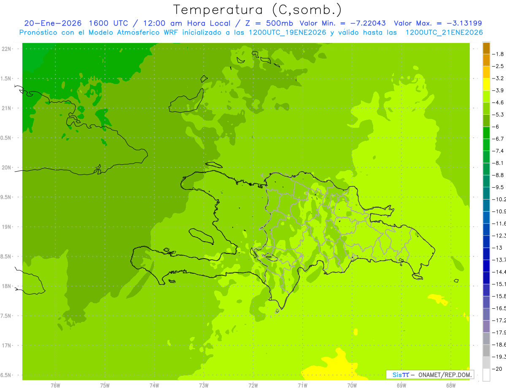Viewport: 506px width, 391px height.
Task: Click the 'Temperatura (C,somb.)' map title
Action: [x=258, y=10]
